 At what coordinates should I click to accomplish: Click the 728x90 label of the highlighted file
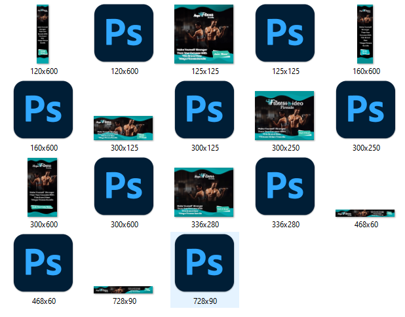pos(205,301)
